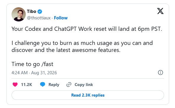
Task: Click the 11.2K likes count
Action: (x=27, y=85)
